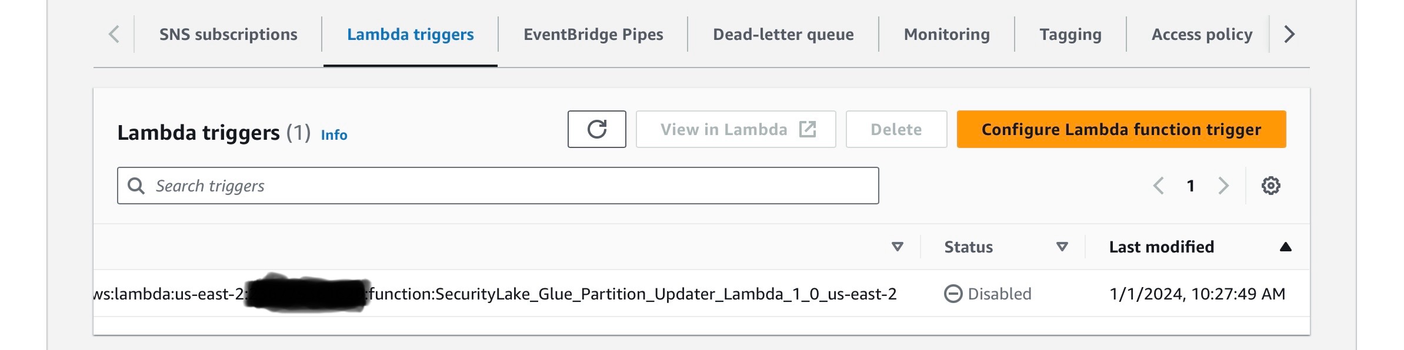
Task: Sort by the Status column arrow
Action: pyautogui.click(x=1062, y=247)
